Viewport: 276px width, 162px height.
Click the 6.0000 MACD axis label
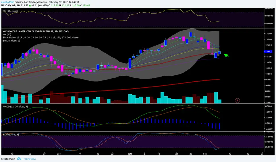269,106
